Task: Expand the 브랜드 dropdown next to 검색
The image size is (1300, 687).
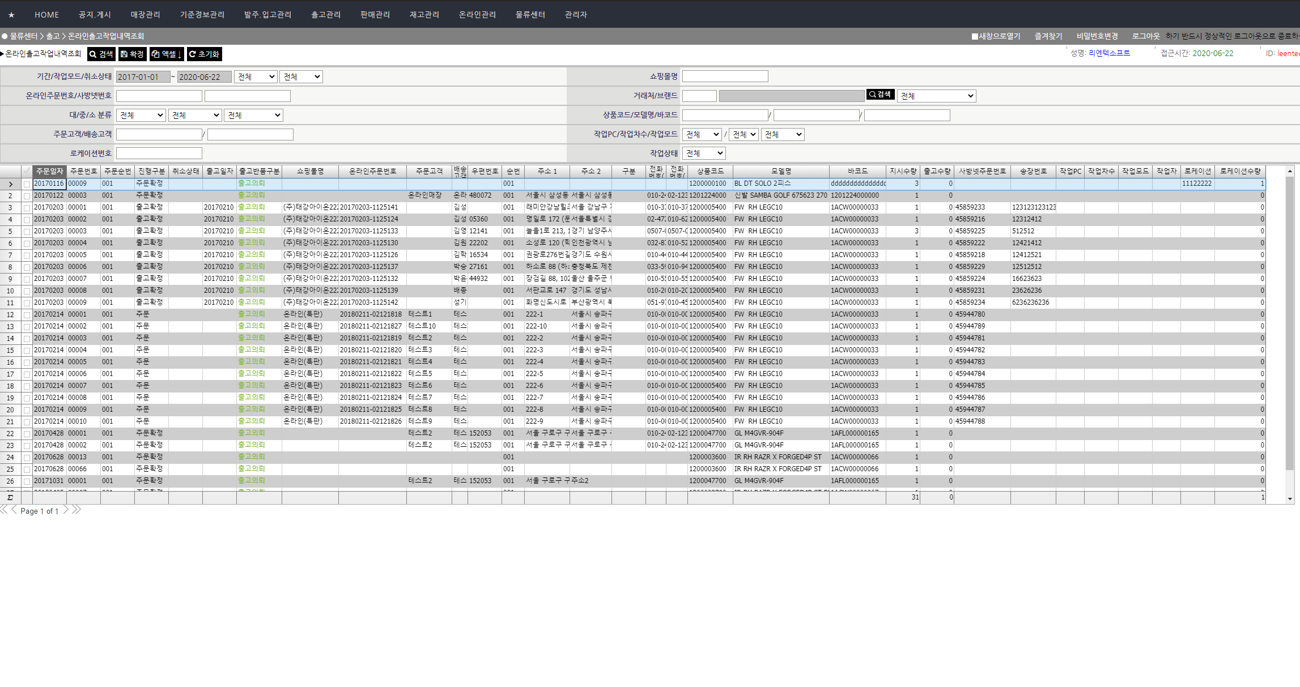Action: click(x=936, y=96)
